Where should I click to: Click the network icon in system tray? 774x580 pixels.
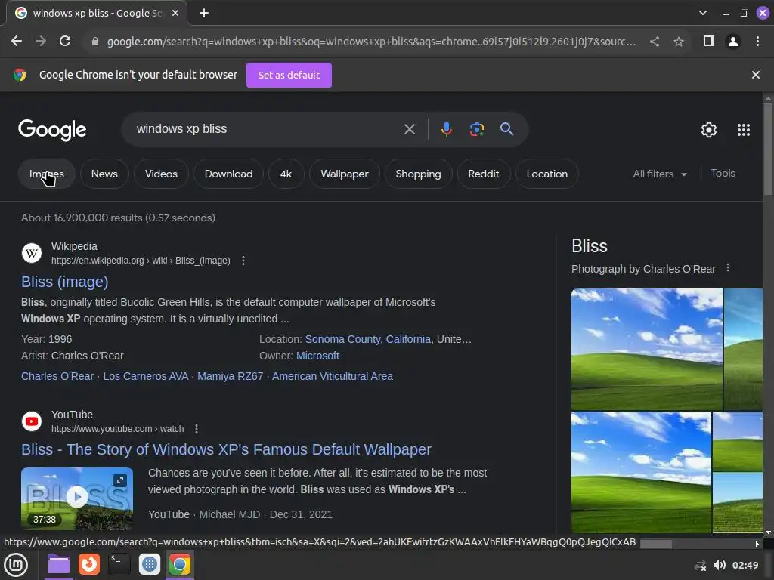(x=701, y=566)
